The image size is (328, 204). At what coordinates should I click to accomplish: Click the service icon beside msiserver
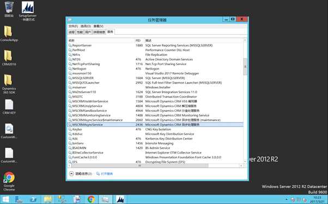(x=70, y=87)
